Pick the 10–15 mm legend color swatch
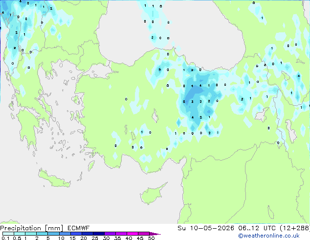The height and width of the screenshot is (240, 310). (65, 234)
